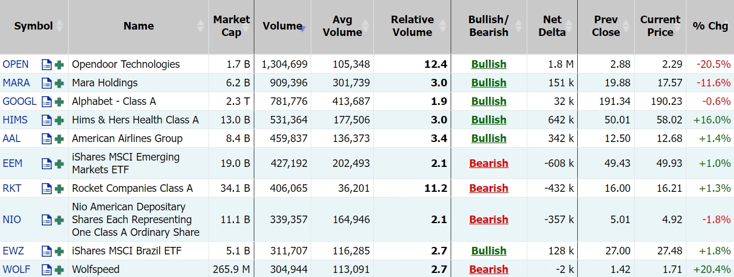The image size is (734, 277).
Task: Open the AAL ticker symbol link
Action: click(x=12, y=138)
